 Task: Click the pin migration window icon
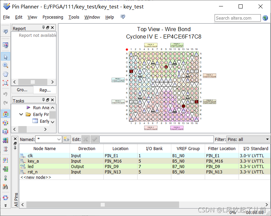coord(5,45)
